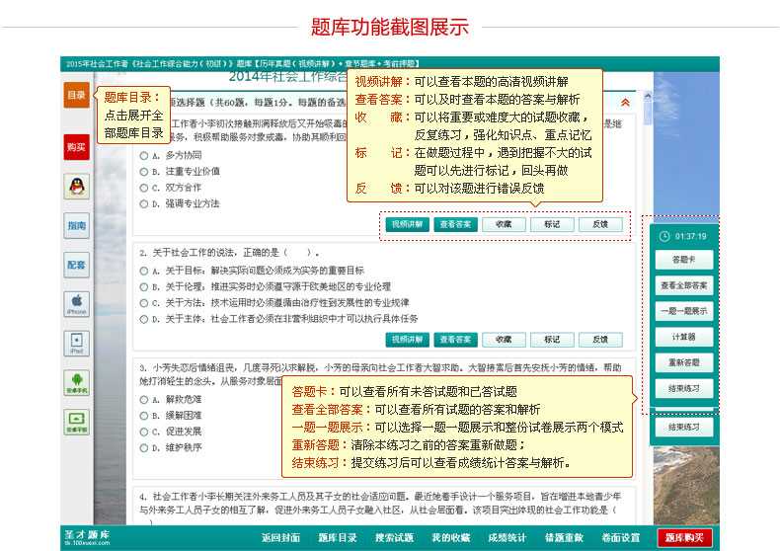780x551 pixels.
Task: Open the 指南 guide sidebar icon
Action: pyautogui.click(x=76, y=225)
